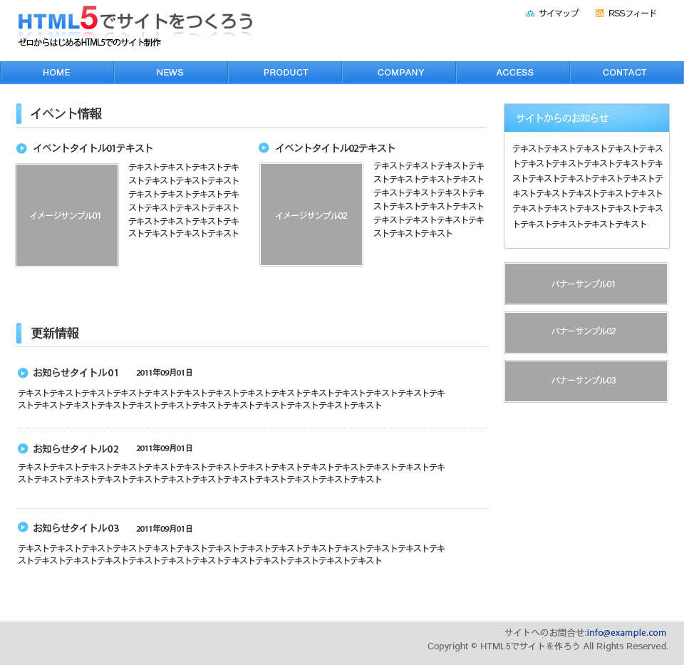The height and width of the screenshot is (665, 684).
Task: Click the info@example.com email link
Action: 626,632
